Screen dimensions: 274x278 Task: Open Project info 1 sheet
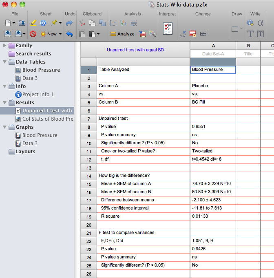(38, 94)
